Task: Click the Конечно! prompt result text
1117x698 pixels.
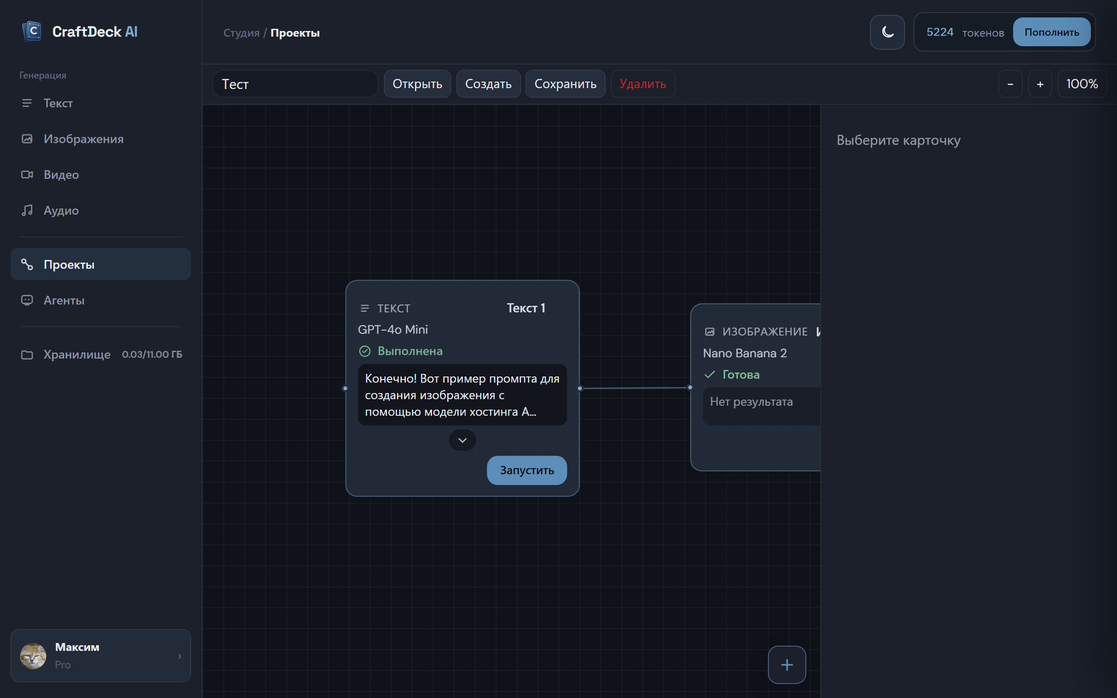Action: (x=462, y=395)
